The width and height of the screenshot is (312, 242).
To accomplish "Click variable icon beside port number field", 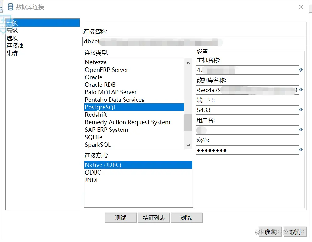I will tap(301, 110).
